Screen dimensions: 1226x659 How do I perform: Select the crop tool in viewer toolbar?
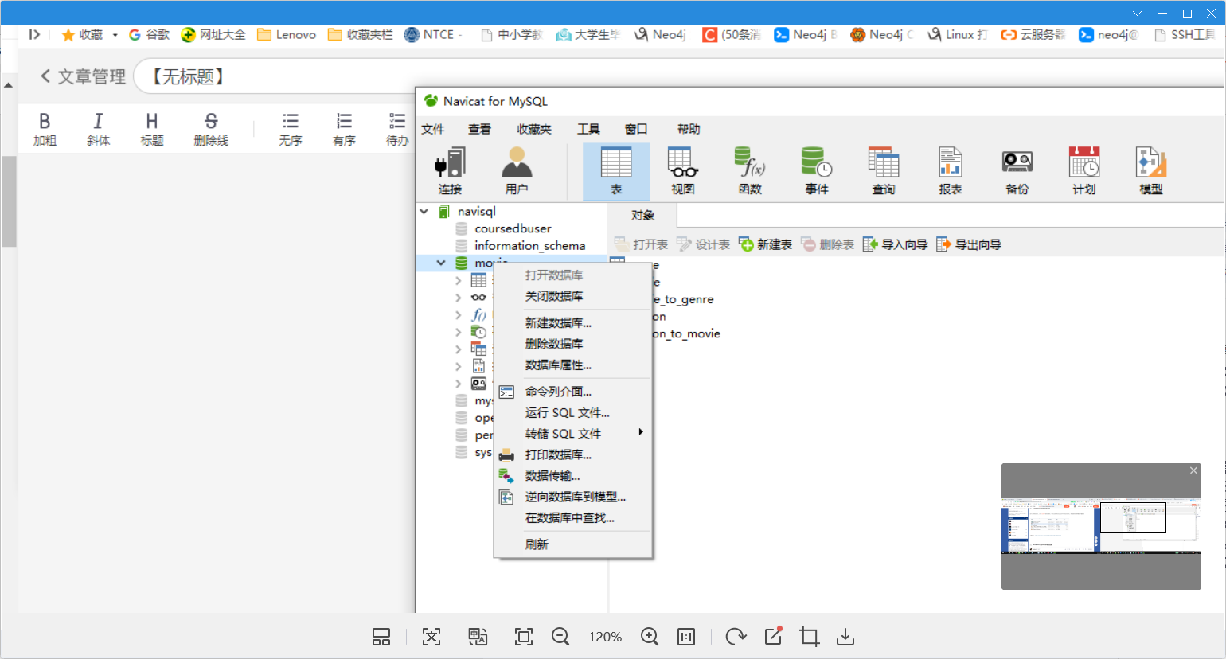click(x=810, y=637)
